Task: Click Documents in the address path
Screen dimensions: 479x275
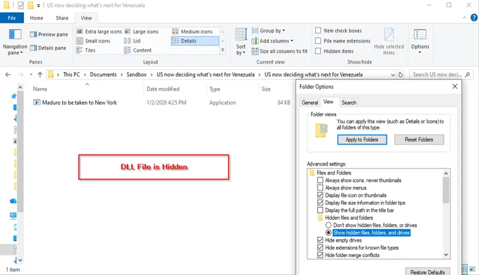Action: (103, 74)
